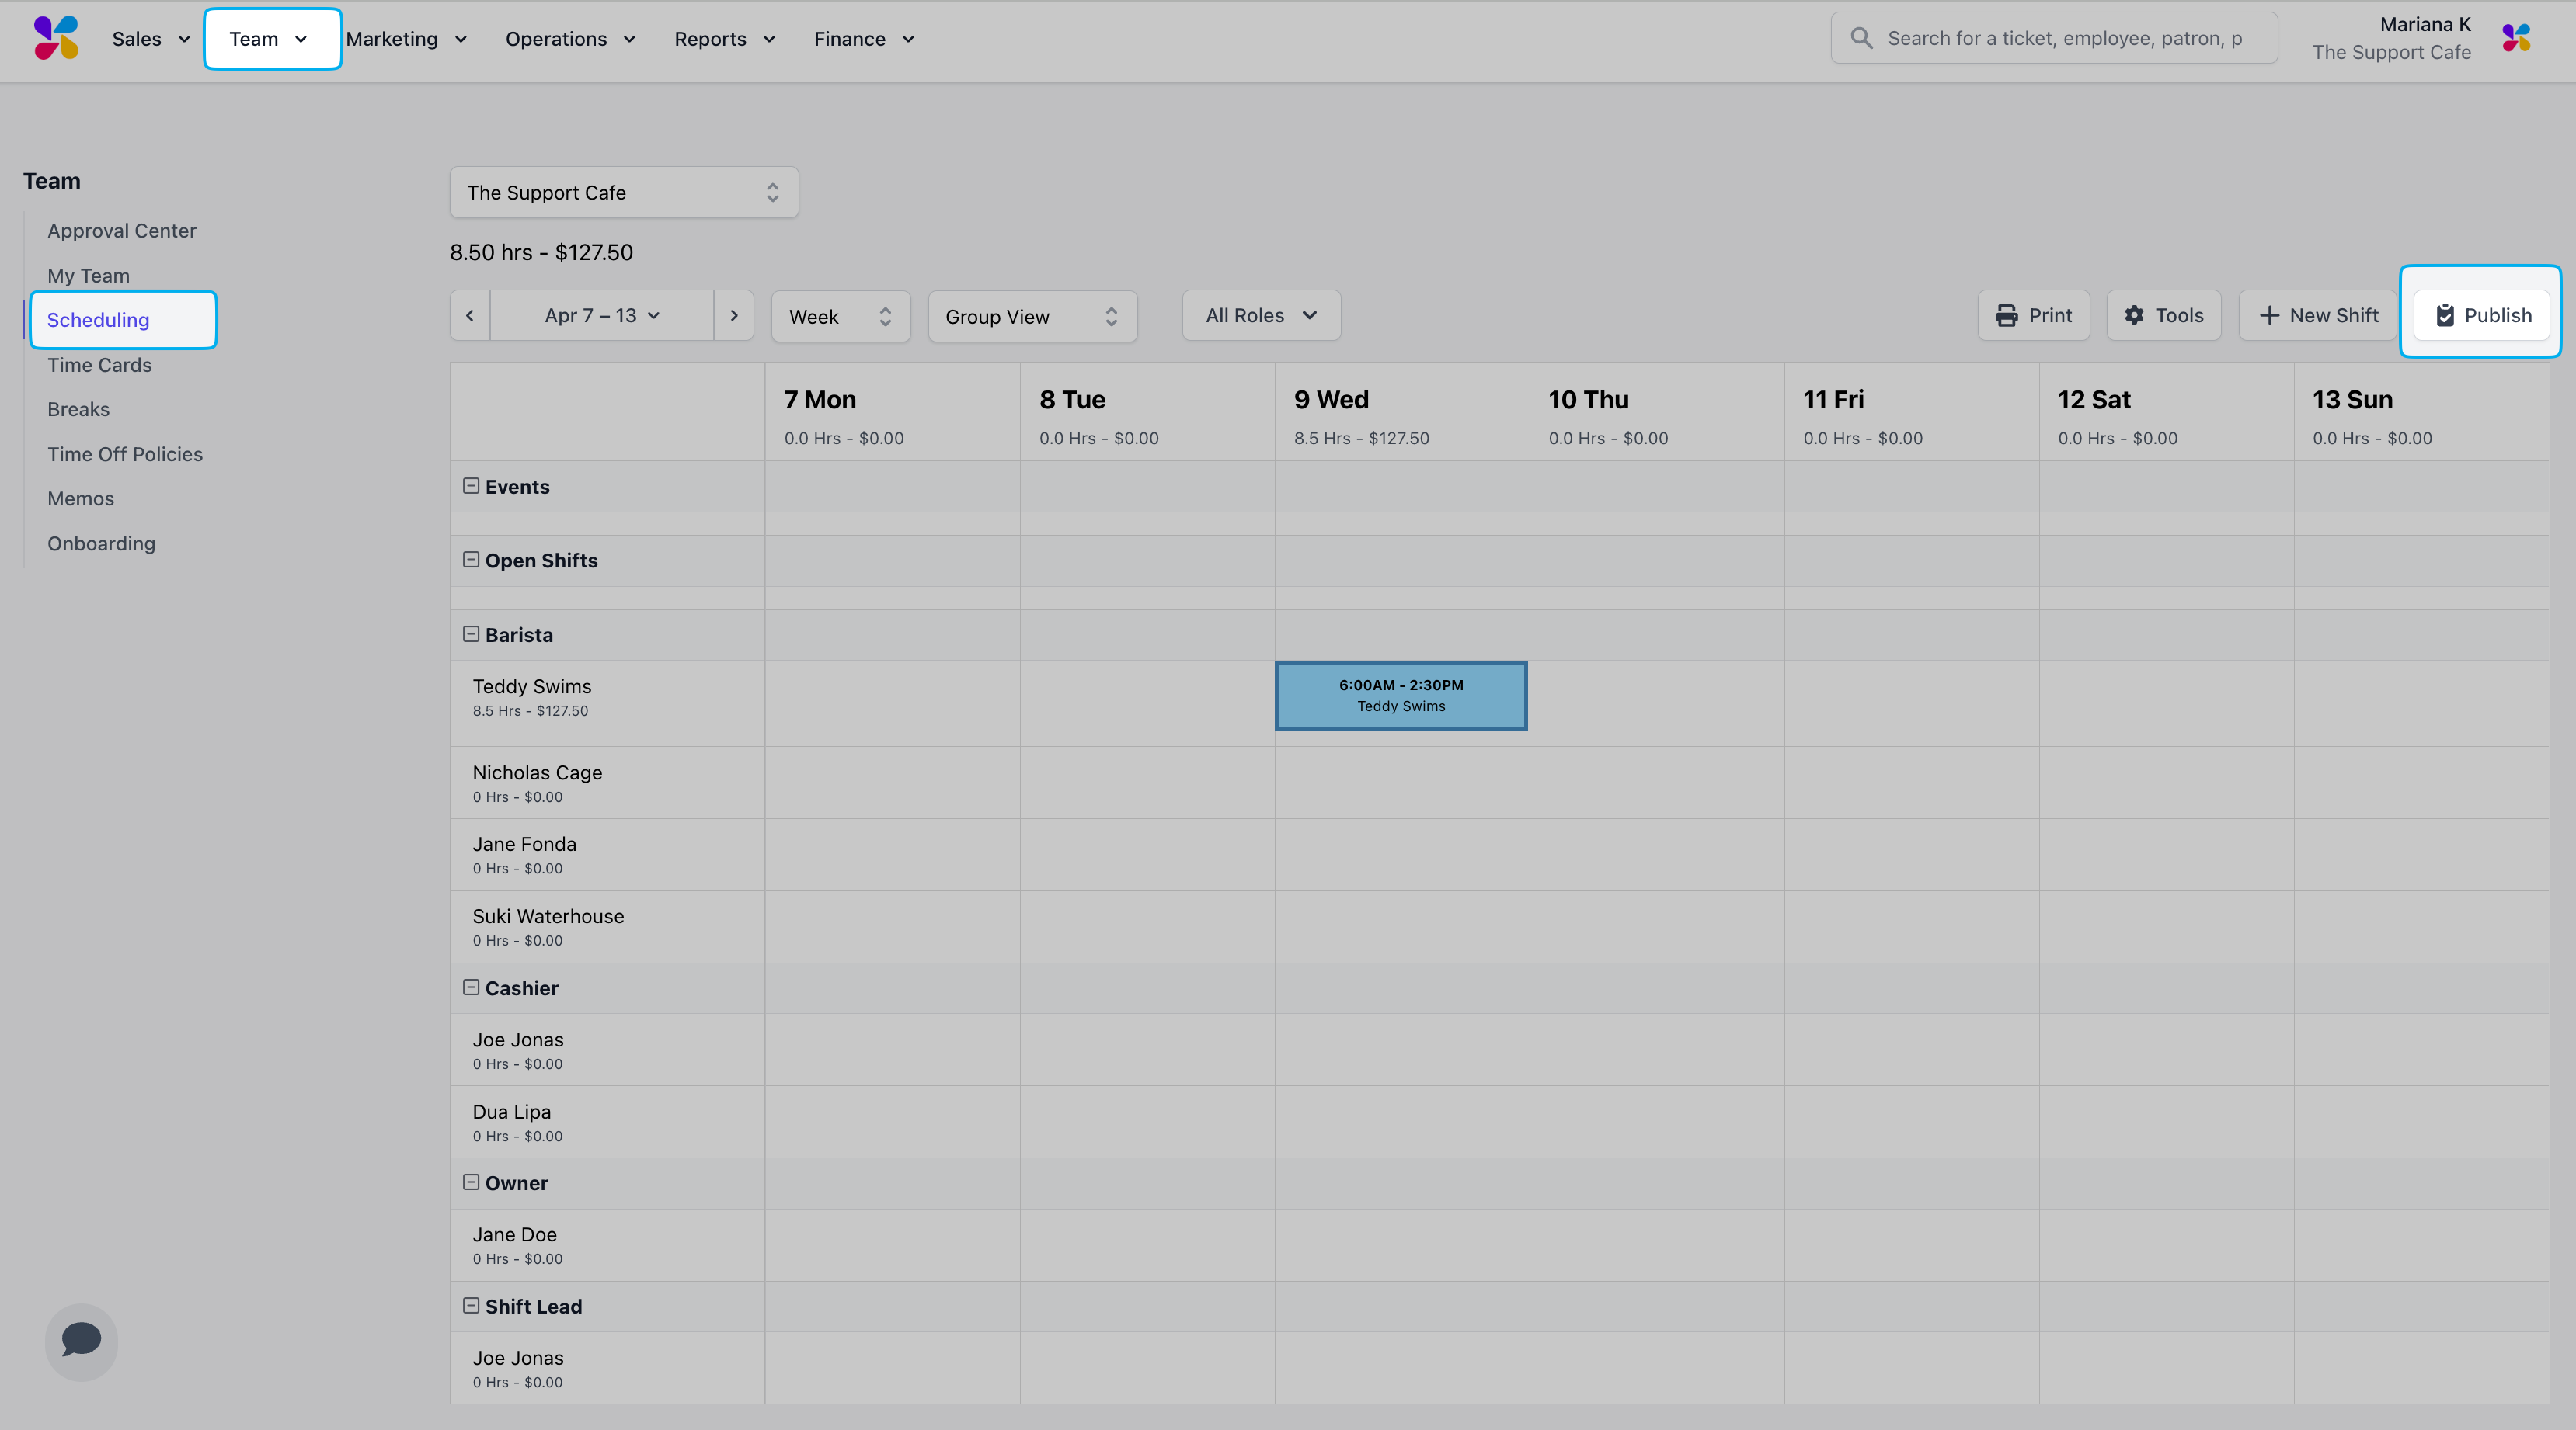Collapse the Open Shifts group

pyautogui.click(x=471, y=560)
